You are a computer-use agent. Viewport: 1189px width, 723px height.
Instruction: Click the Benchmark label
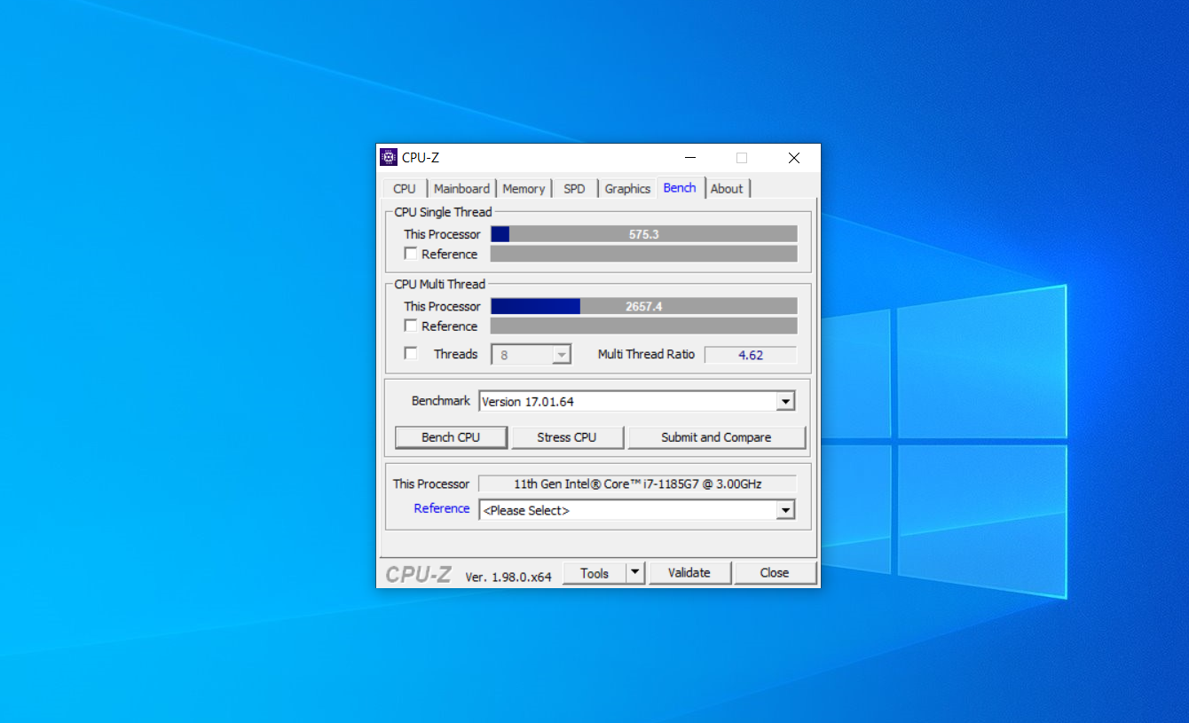pos(441,401)
